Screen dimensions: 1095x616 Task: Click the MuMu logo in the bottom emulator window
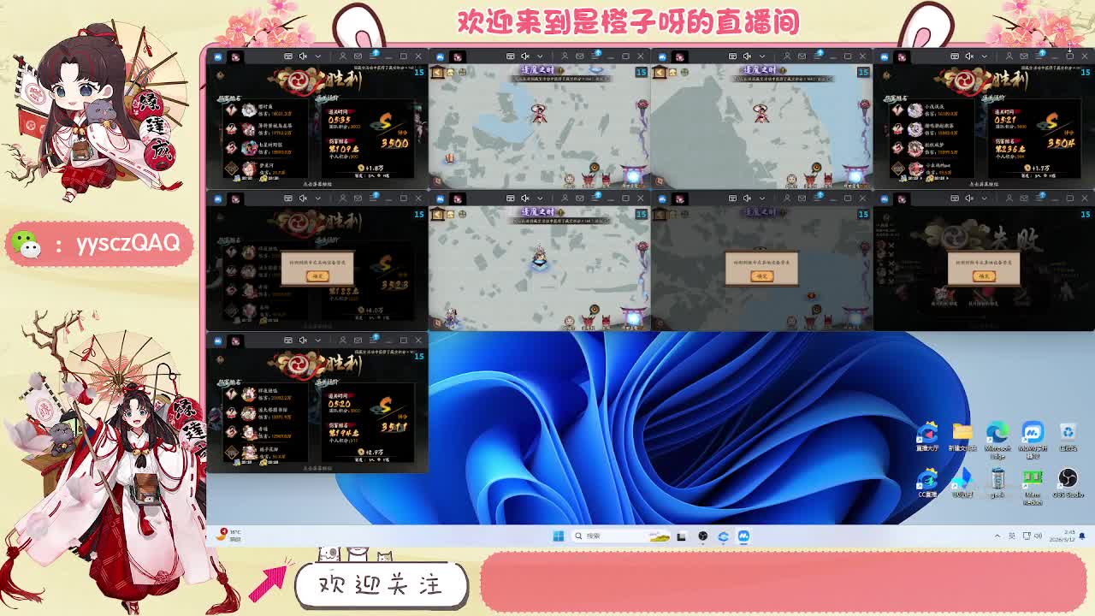[x=217, y=341]
